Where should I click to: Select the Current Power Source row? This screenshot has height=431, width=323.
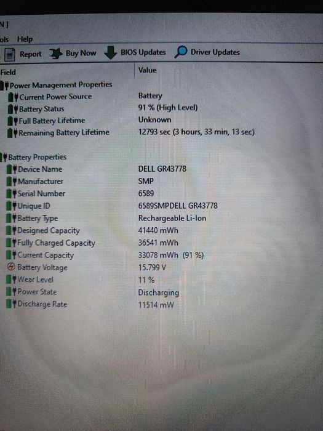55,97
